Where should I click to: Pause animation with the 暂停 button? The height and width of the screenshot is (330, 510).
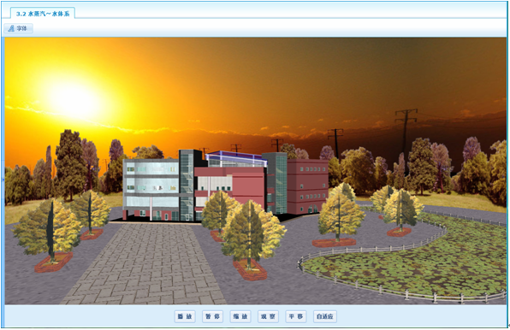point(212,316)
